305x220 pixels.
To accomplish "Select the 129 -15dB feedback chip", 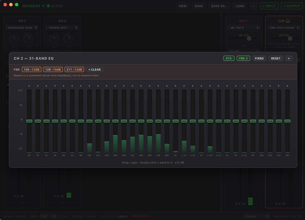I will pyautogui.click(x=53, y=69).
